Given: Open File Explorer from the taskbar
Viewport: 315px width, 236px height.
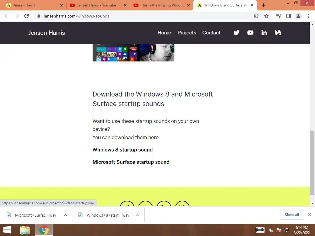Looking at the screenshot, I should click(x=25, y=230).
